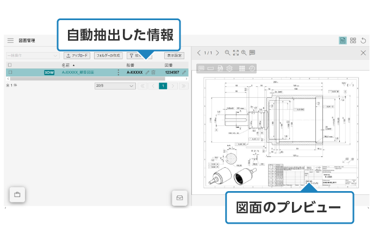Click the アップロード upload button
The image size is (373, 234).
click(x=77, y=55)
